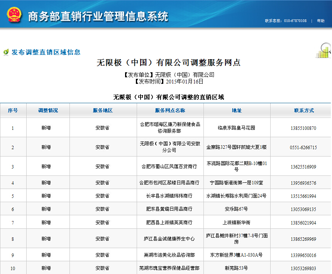
Task: Click the 服务网点名称 column header
Action: (170, 111)
